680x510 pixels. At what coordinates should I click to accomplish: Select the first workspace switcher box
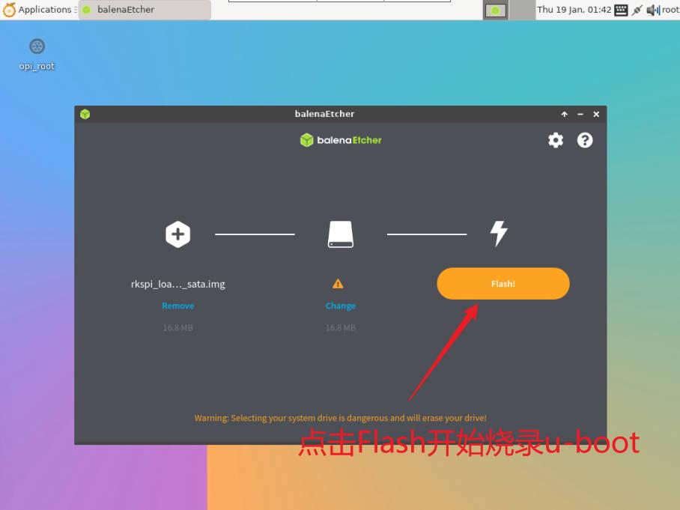point(495,10)
